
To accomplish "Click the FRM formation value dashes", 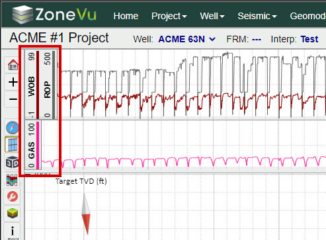I will tap(257, 40).
